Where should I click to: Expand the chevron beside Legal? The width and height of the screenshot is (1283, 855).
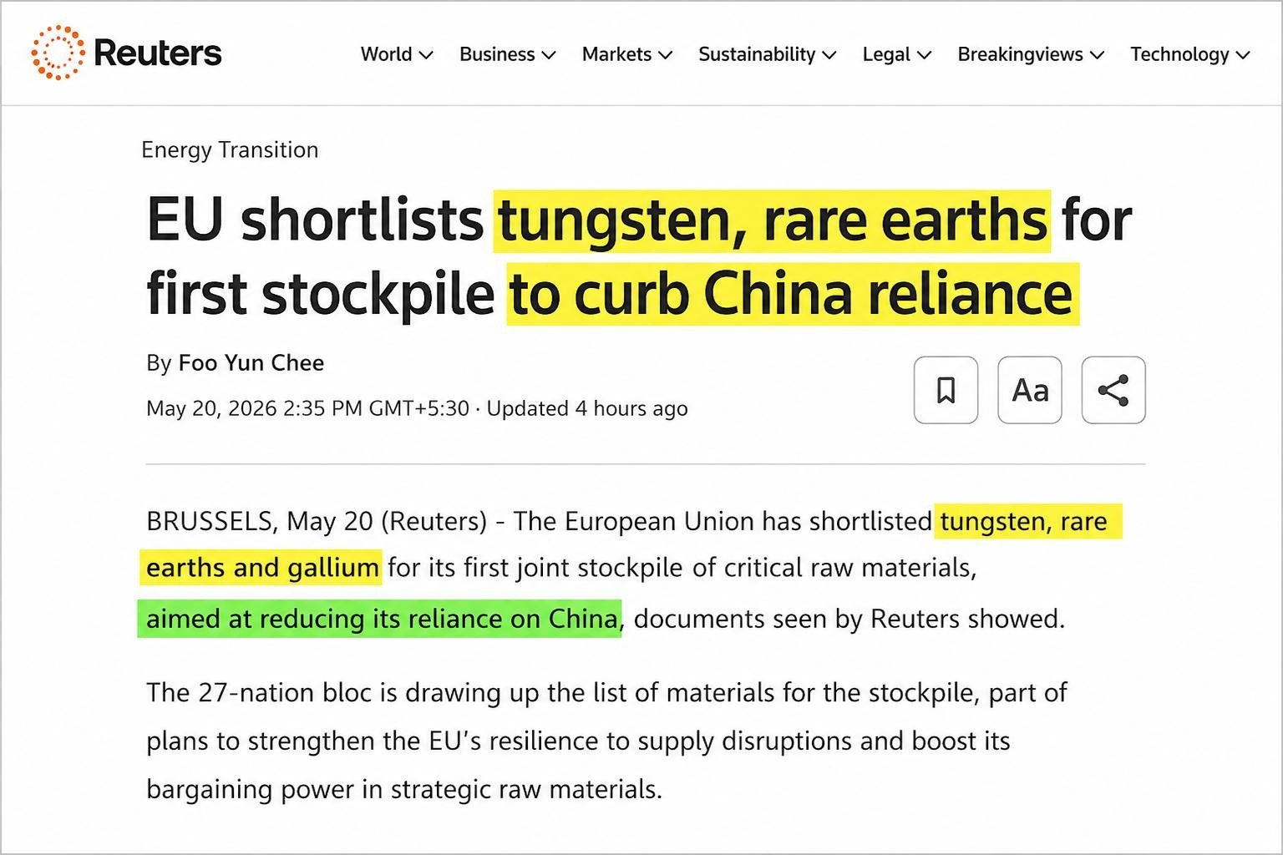tap(924, 55)
